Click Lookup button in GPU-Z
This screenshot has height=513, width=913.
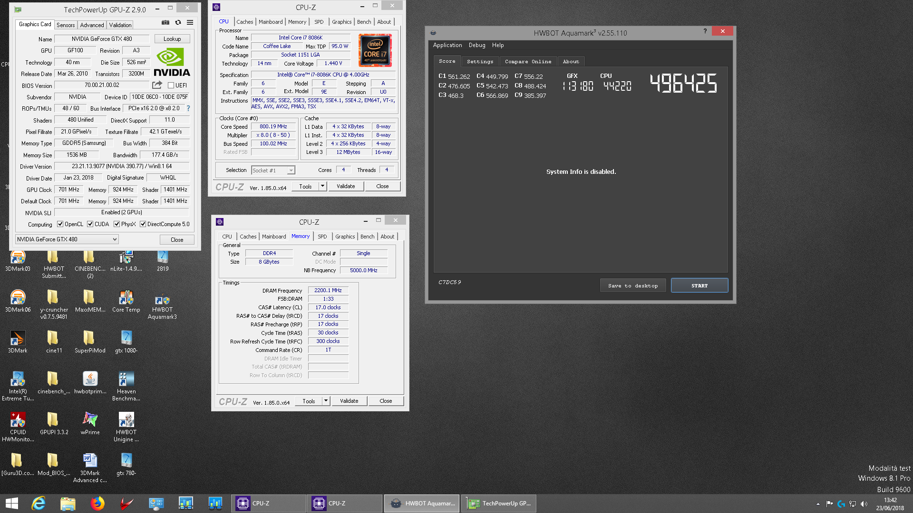(x=172, y=39)
